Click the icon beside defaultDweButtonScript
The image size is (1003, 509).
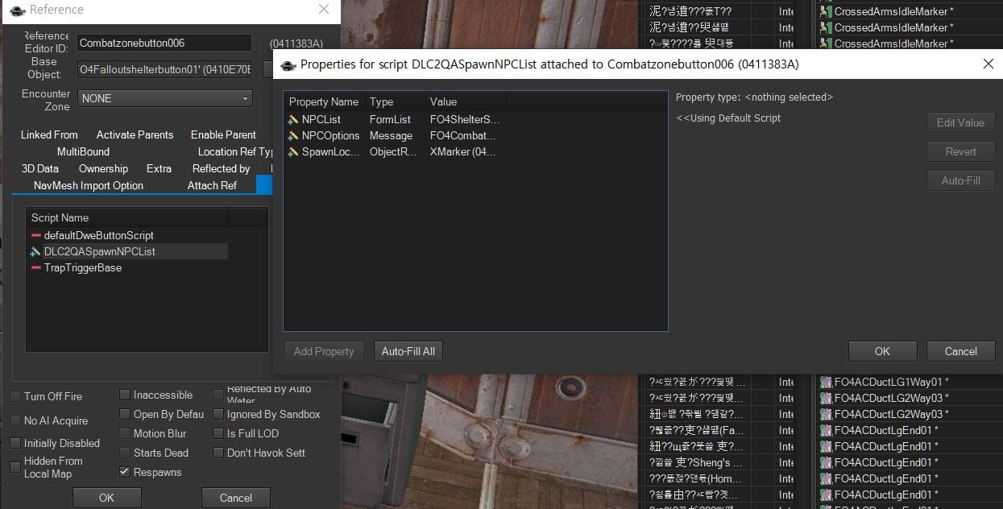(x=35, y=235)
